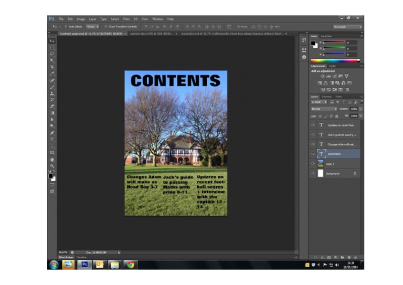Toggle visibility of Layer 1

click(x=313, y=164)
